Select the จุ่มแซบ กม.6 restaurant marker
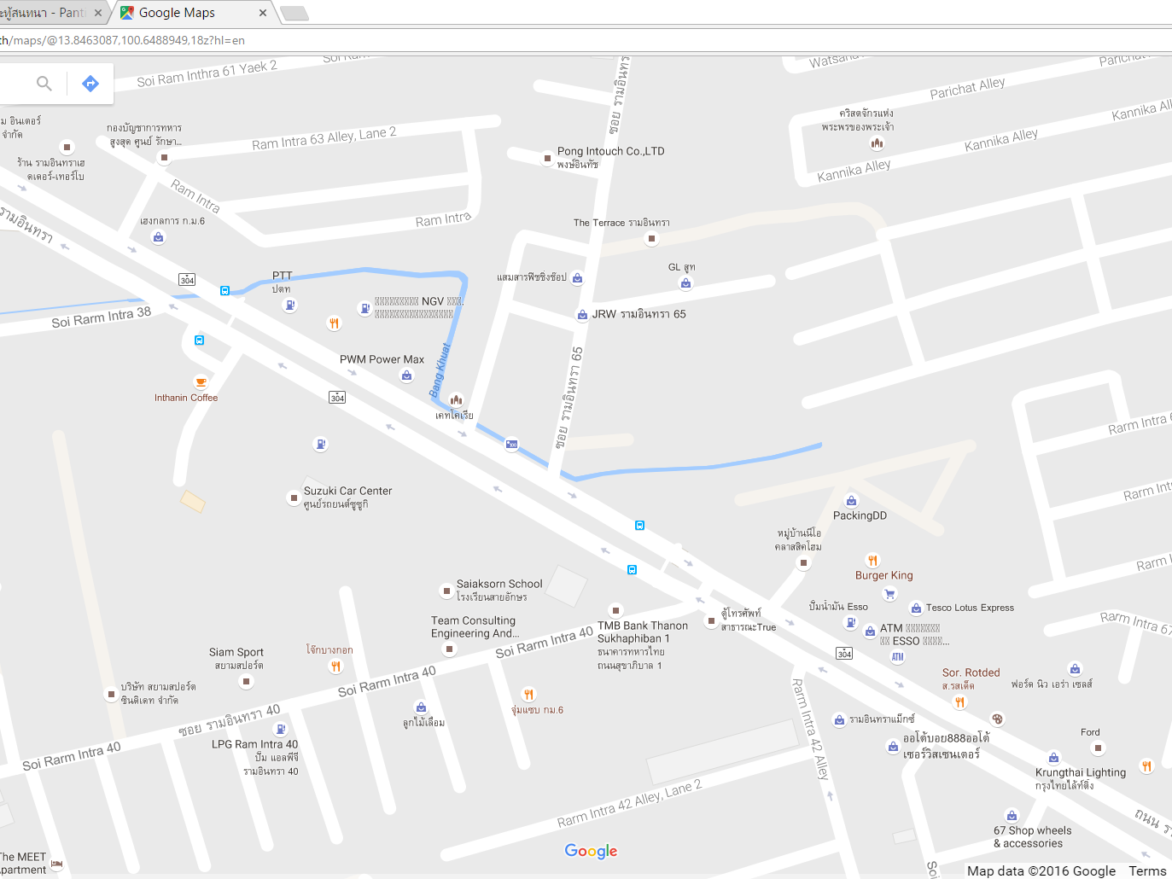This screenshot has width=1172, height=879. [529, 694]
